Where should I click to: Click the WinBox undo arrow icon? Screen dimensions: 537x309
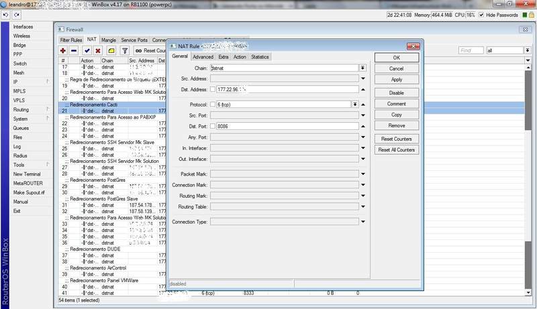pyautogui.click(x=6, y=14)
